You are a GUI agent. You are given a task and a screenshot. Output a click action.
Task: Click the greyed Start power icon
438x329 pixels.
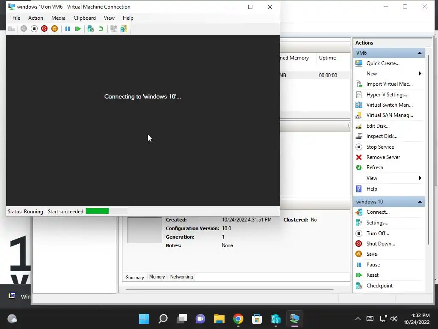[x=24, y=29]
